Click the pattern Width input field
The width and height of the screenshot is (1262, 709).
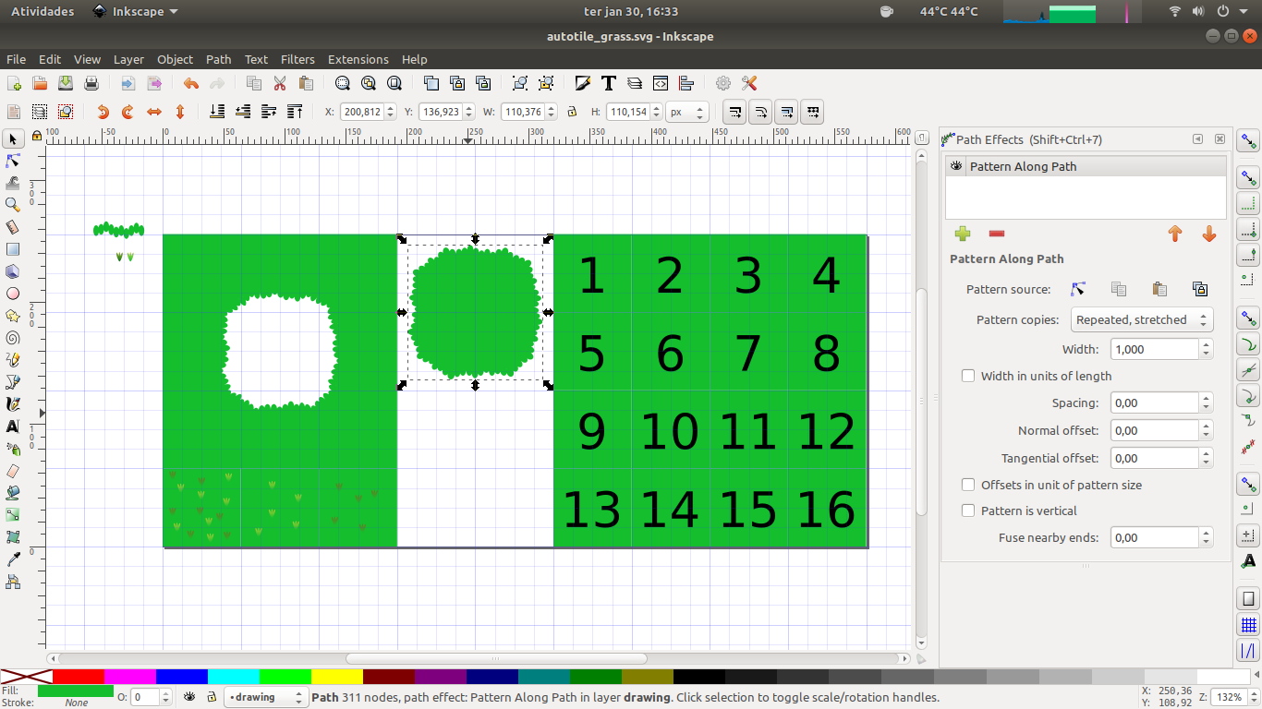click(x=1155, y=349)
